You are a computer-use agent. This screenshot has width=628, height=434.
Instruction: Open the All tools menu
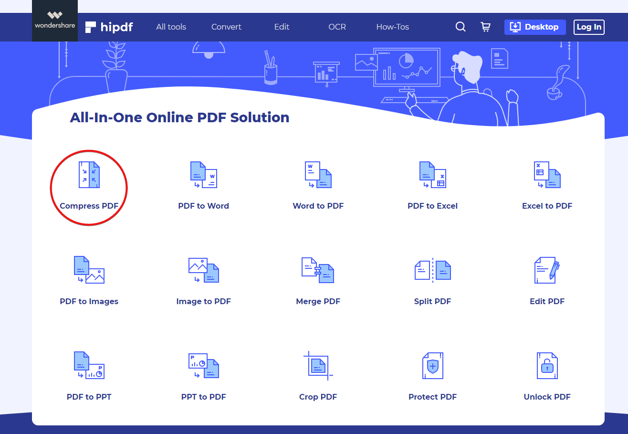171,27
